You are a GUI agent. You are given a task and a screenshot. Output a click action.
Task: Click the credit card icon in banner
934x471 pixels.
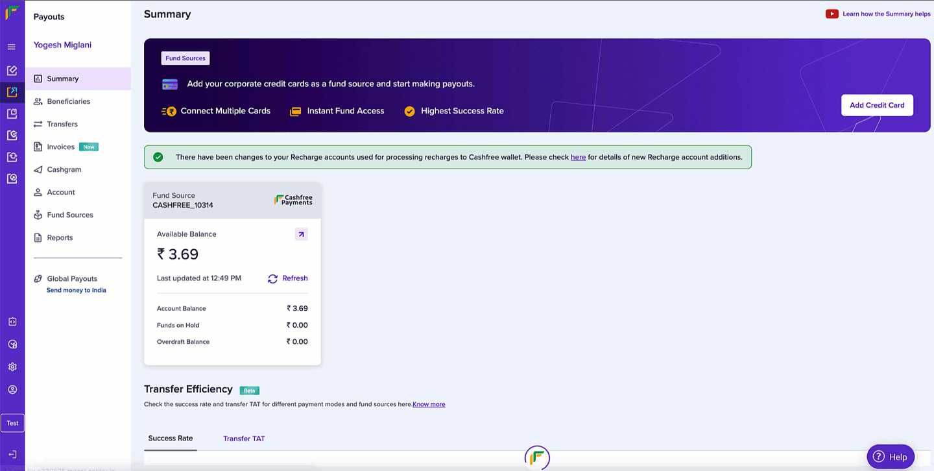(170, 84)
